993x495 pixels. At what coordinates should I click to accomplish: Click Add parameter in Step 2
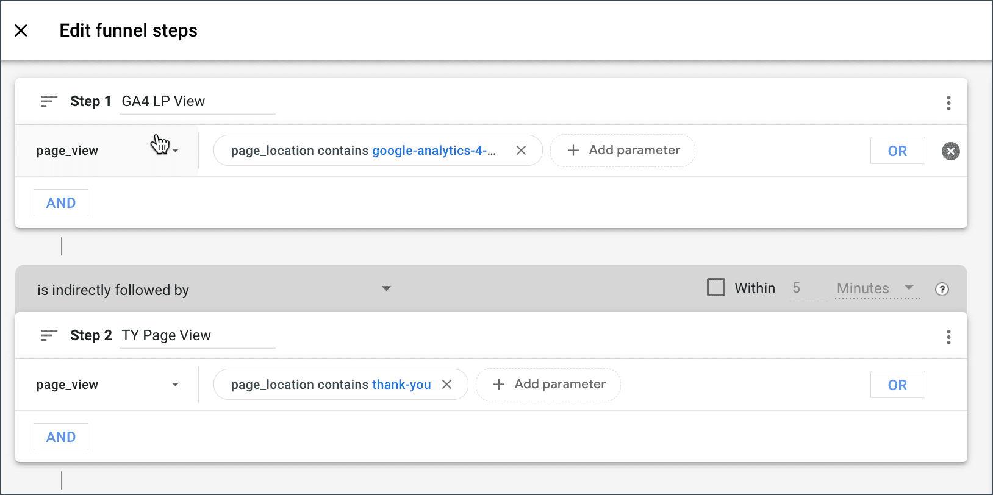pyautogui.click(x=549, y=385)
